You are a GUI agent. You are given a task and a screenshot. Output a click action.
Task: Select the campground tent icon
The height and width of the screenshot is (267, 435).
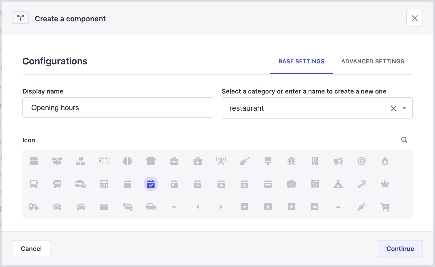point(338,184)
